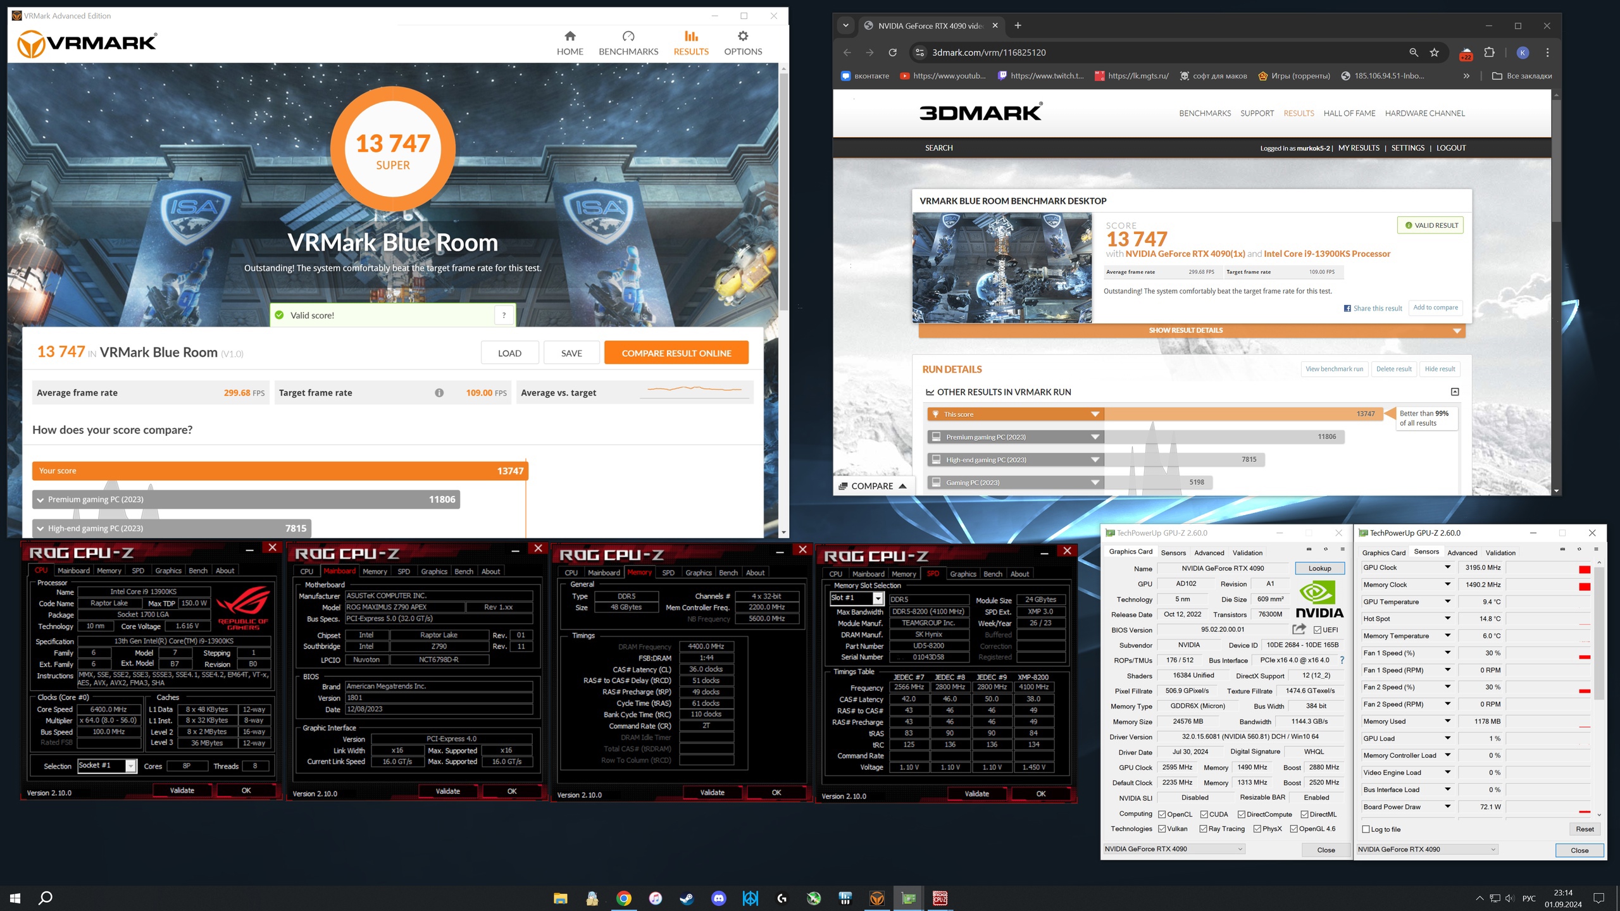
Task: Open This score dropdown on 3DMark page
Action: click(x=1095, y=414)
